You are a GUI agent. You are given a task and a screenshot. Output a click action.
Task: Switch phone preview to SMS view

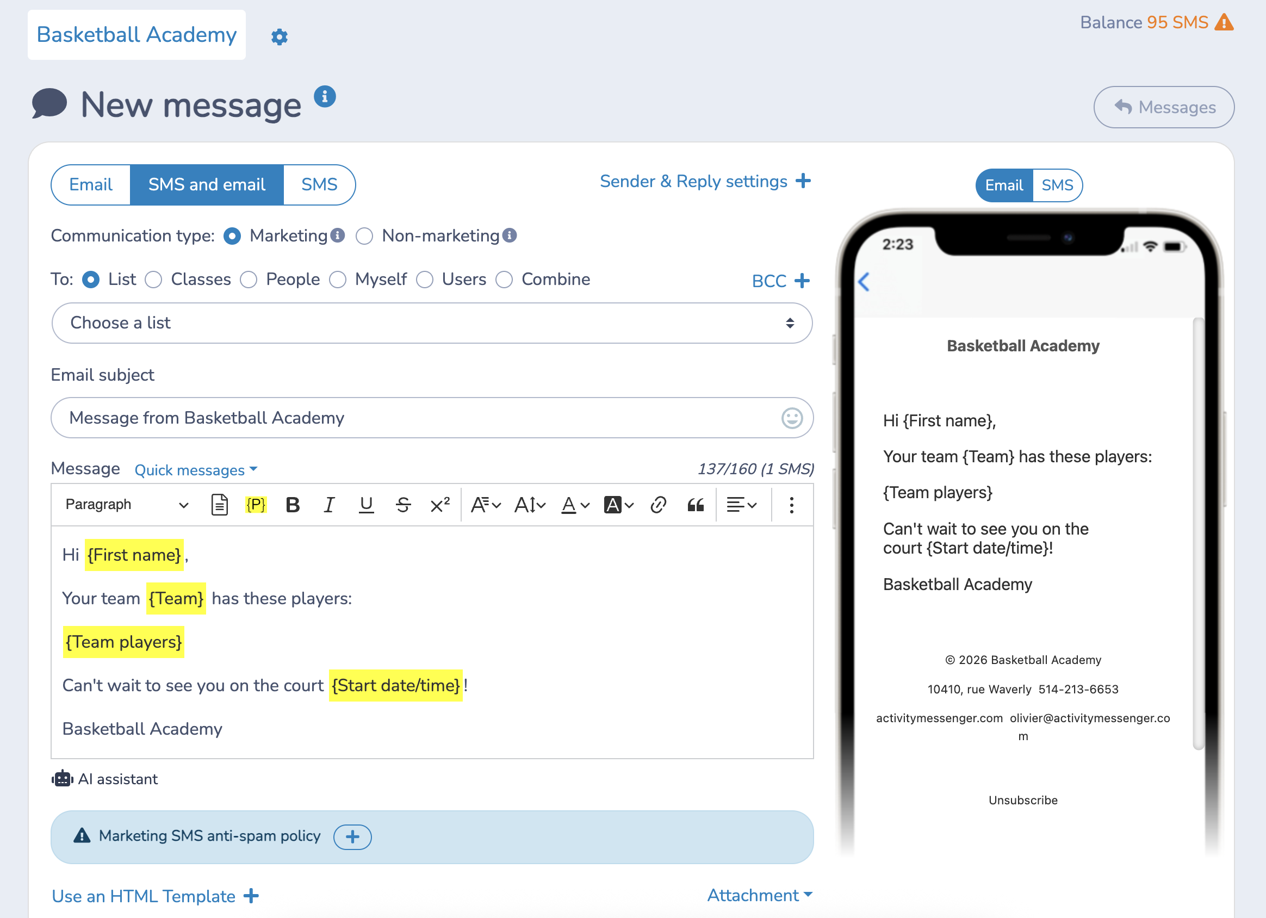[1057, 185]
